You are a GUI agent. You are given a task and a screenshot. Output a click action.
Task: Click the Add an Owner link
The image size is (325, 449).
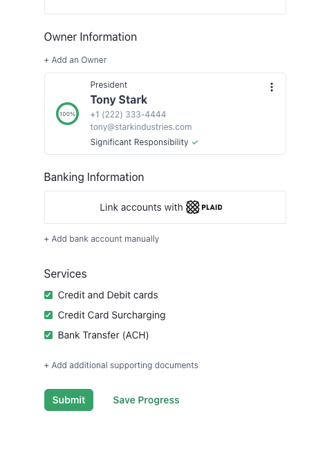pos(75,60)
